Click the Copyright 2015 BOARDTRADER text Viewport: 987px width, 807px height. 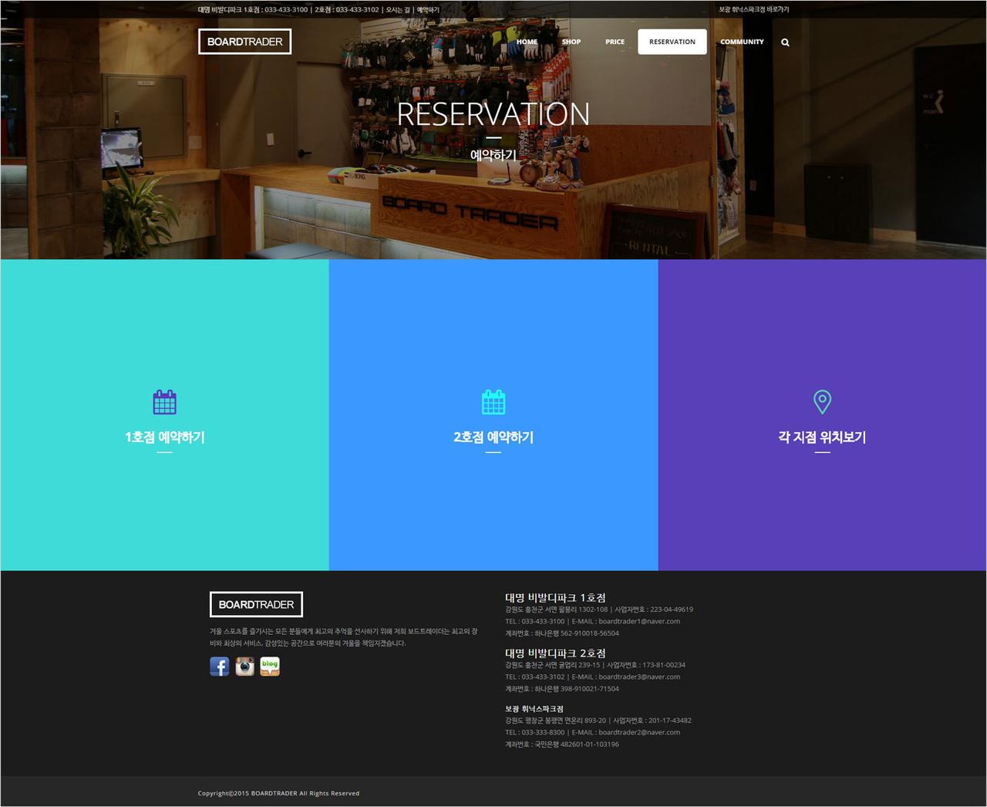pos(278,793)
